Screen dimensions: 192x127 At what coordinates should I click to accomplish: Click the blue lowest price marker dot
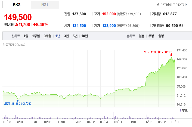click(x=18, y=101)
